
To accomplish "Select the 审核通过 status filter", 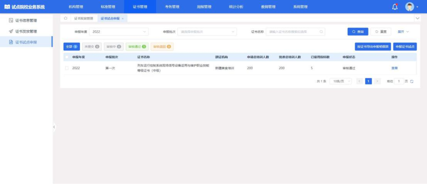I will [137, 46].
